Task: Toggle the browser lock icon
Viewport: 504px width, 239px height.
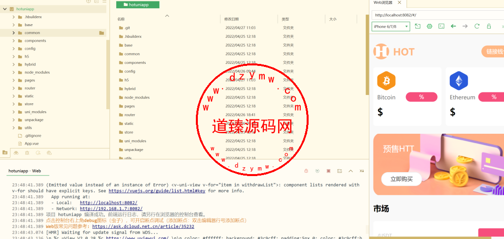Action: 489,27
